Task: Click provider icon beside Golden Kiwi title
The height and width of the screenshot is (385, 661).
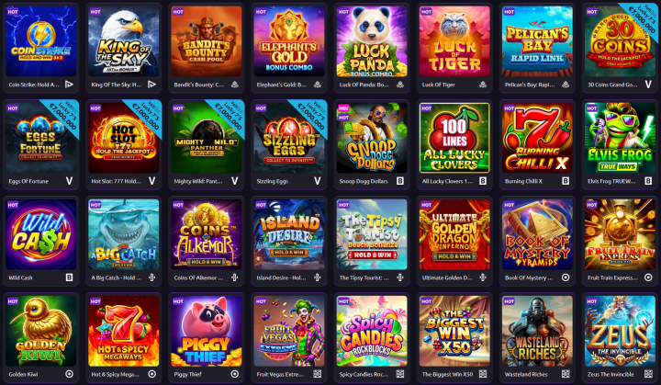Action: pyautogui.click(x=69, y=374)
